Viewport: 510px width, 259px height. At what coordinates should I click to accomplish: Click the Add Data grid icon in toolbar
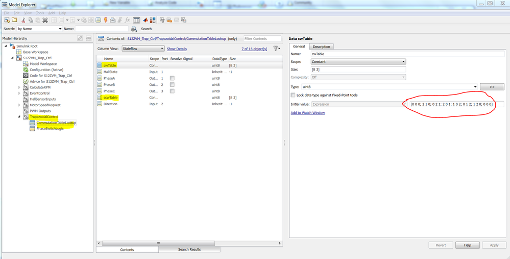click(98, 20)
